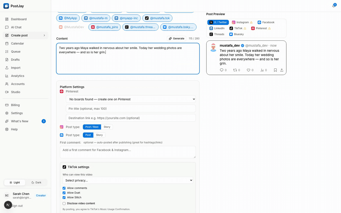Go to Queue page
Viewport: 341px width, 213px height.
pos(26,51)
